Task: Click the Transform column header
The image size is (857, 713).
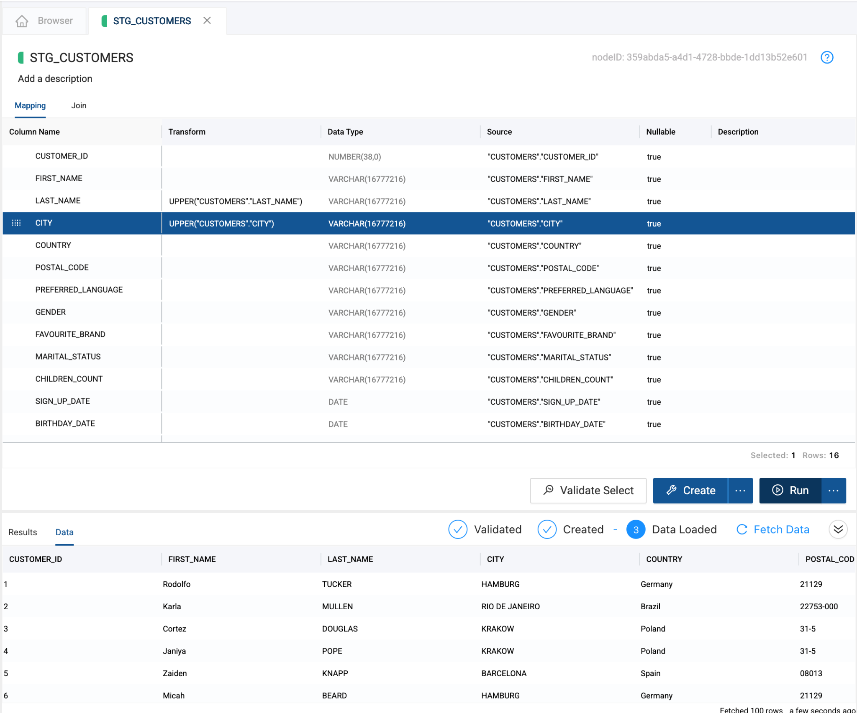Action: click(187, 132)
